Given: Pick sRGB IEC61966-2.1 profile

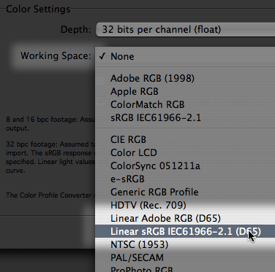Looking at the screenshot, I should click(185, 117).
